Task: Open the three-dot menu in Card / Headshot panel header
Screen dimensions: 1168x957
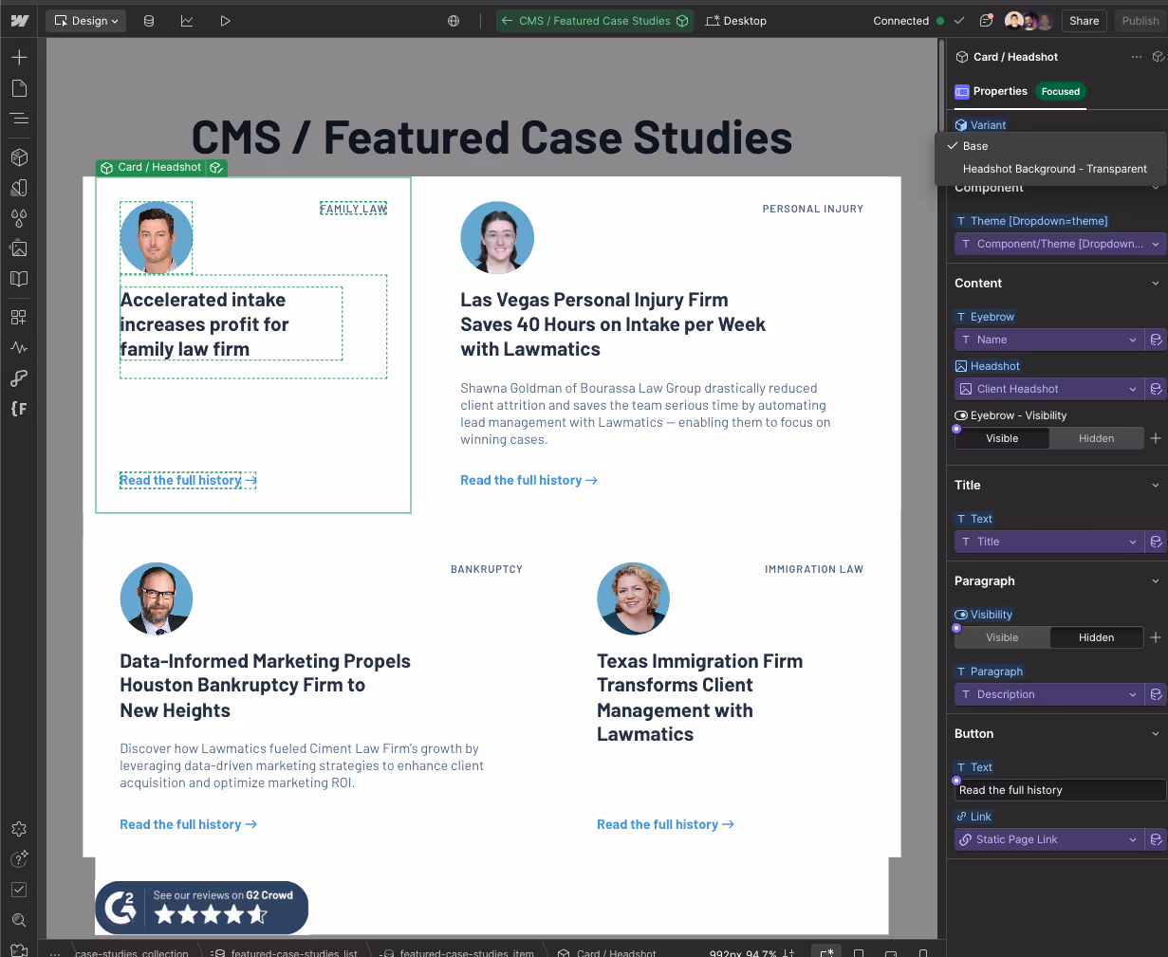Action: (x=1137, y=57)
